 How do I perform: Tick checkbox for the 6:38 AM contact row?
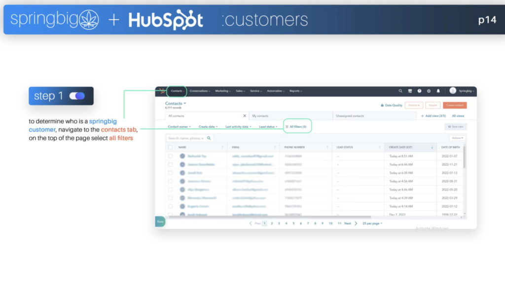(170, 173)
